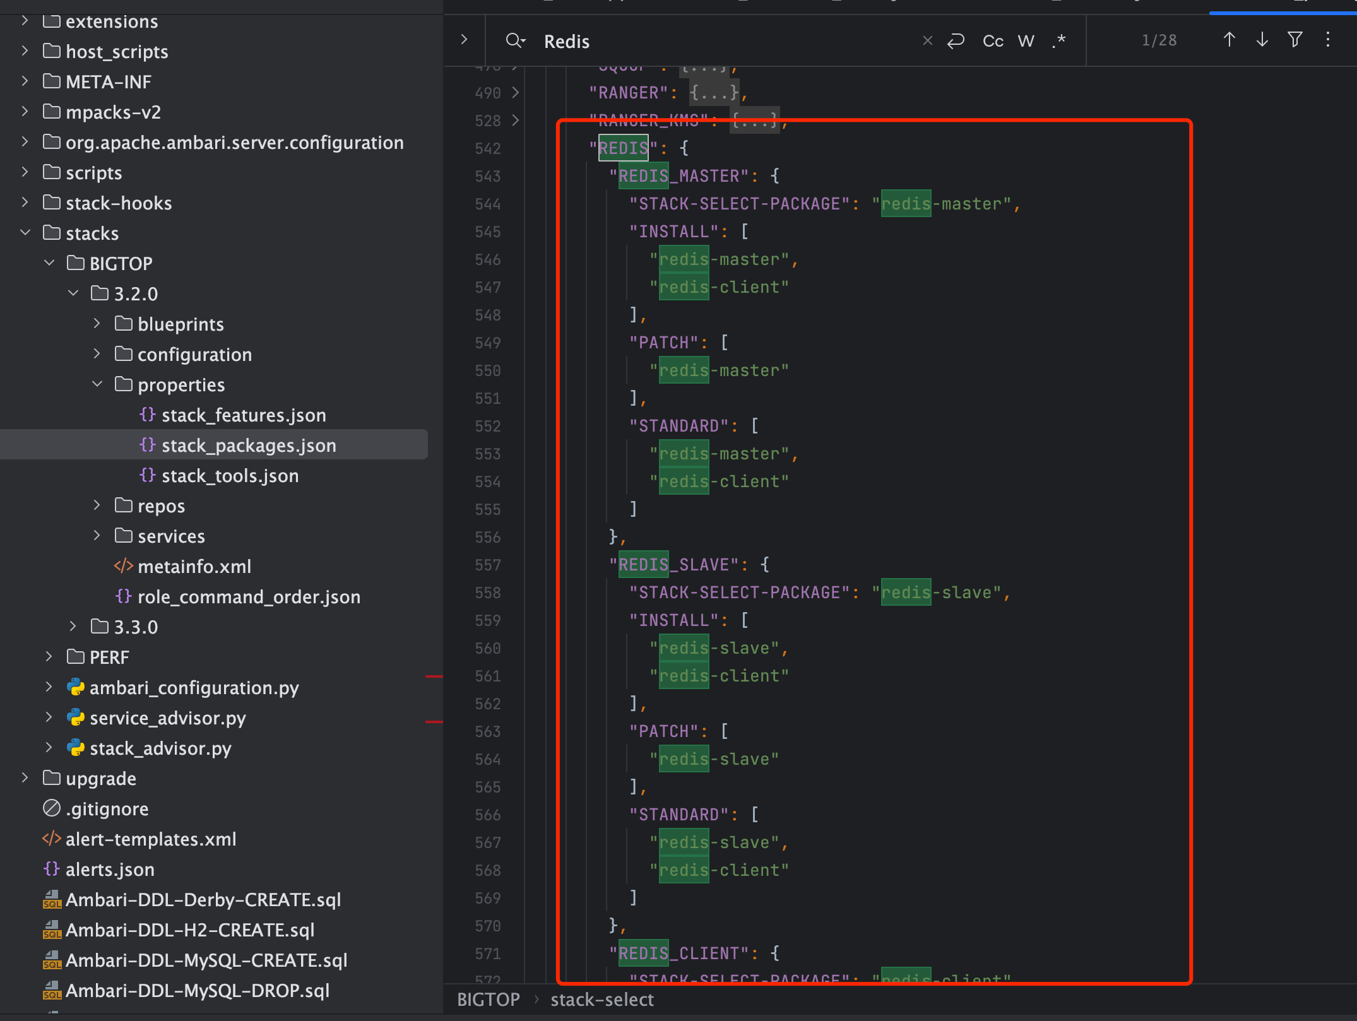Go to previous search occurrence arrow
The image size is (1357, 1021).
coord(1229,40)
